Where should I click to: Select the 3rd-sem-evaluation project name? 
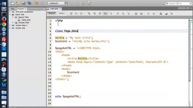click(24, 12)
